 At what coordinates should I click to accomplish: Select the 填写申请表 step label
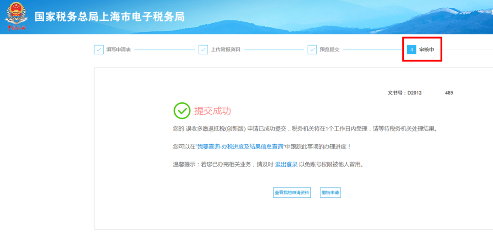point(119,50)
